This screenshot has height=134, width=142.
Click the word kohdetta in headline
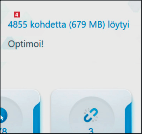[48, 24]
